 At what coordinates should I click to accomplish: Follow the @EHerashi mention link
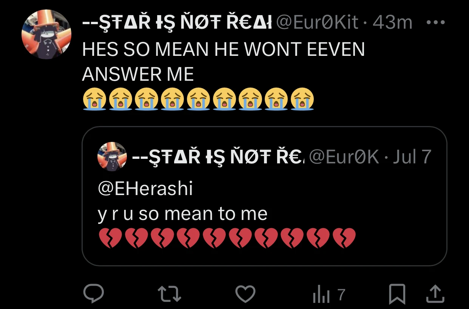pos(145,189)
